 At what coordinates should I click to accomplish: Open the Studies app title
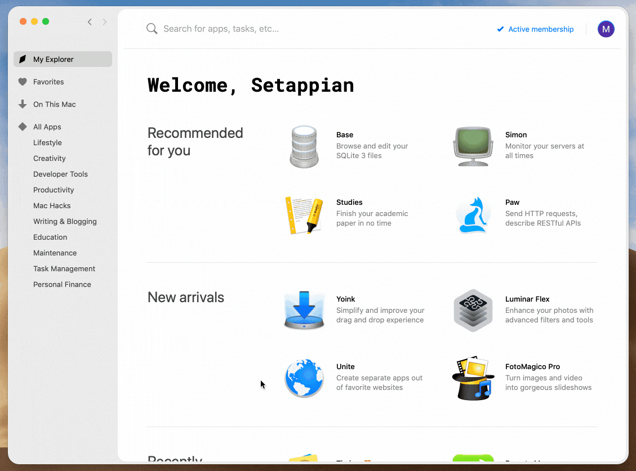(349, 202)
